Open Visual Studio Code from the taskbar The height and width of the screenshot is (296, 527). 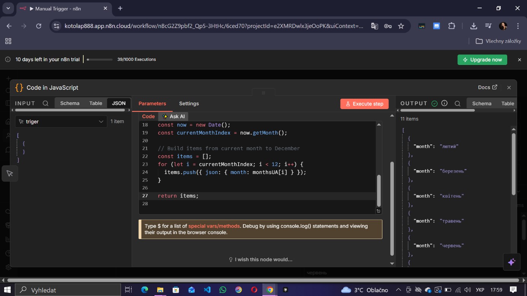pos(207,290)
